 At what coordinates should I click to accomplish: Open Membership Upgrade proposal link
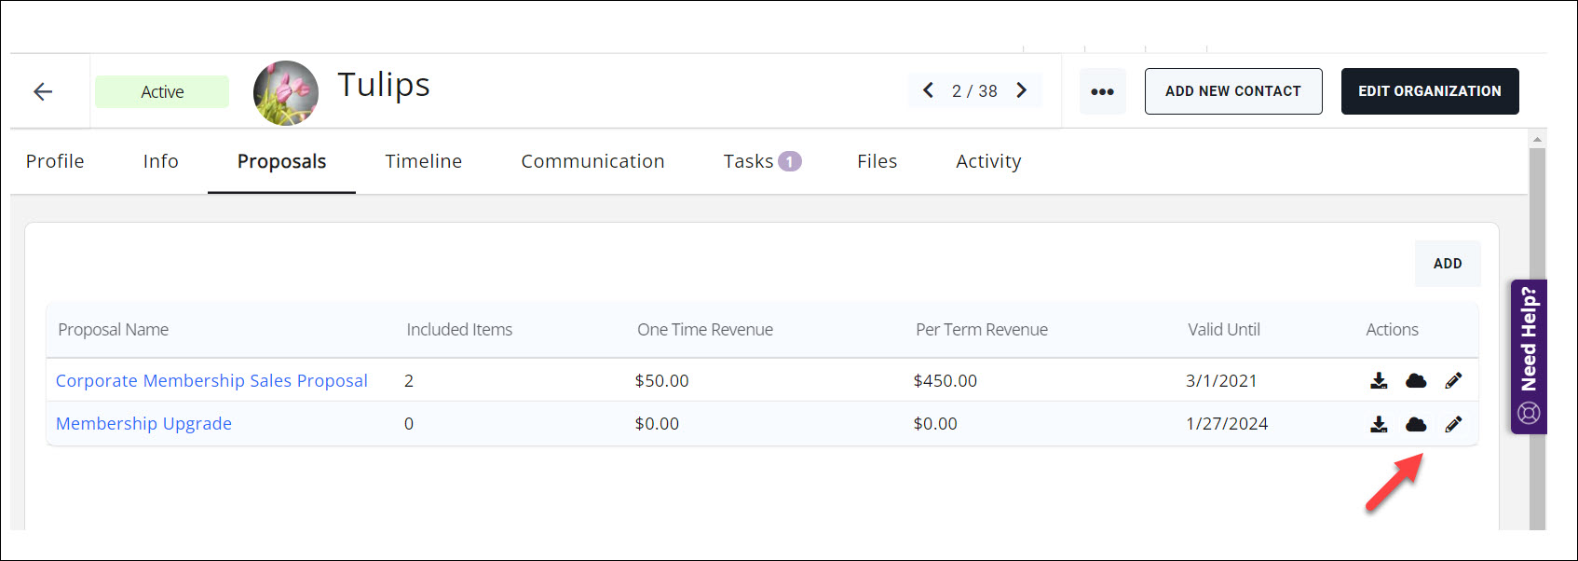pyautogui.click(x=143, y=423)
